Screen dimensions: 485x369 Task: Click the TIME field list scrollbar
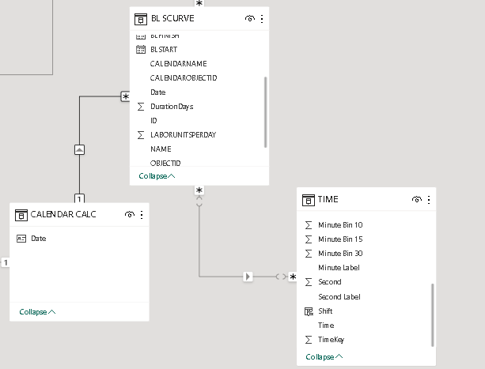(x=433, y=315)
